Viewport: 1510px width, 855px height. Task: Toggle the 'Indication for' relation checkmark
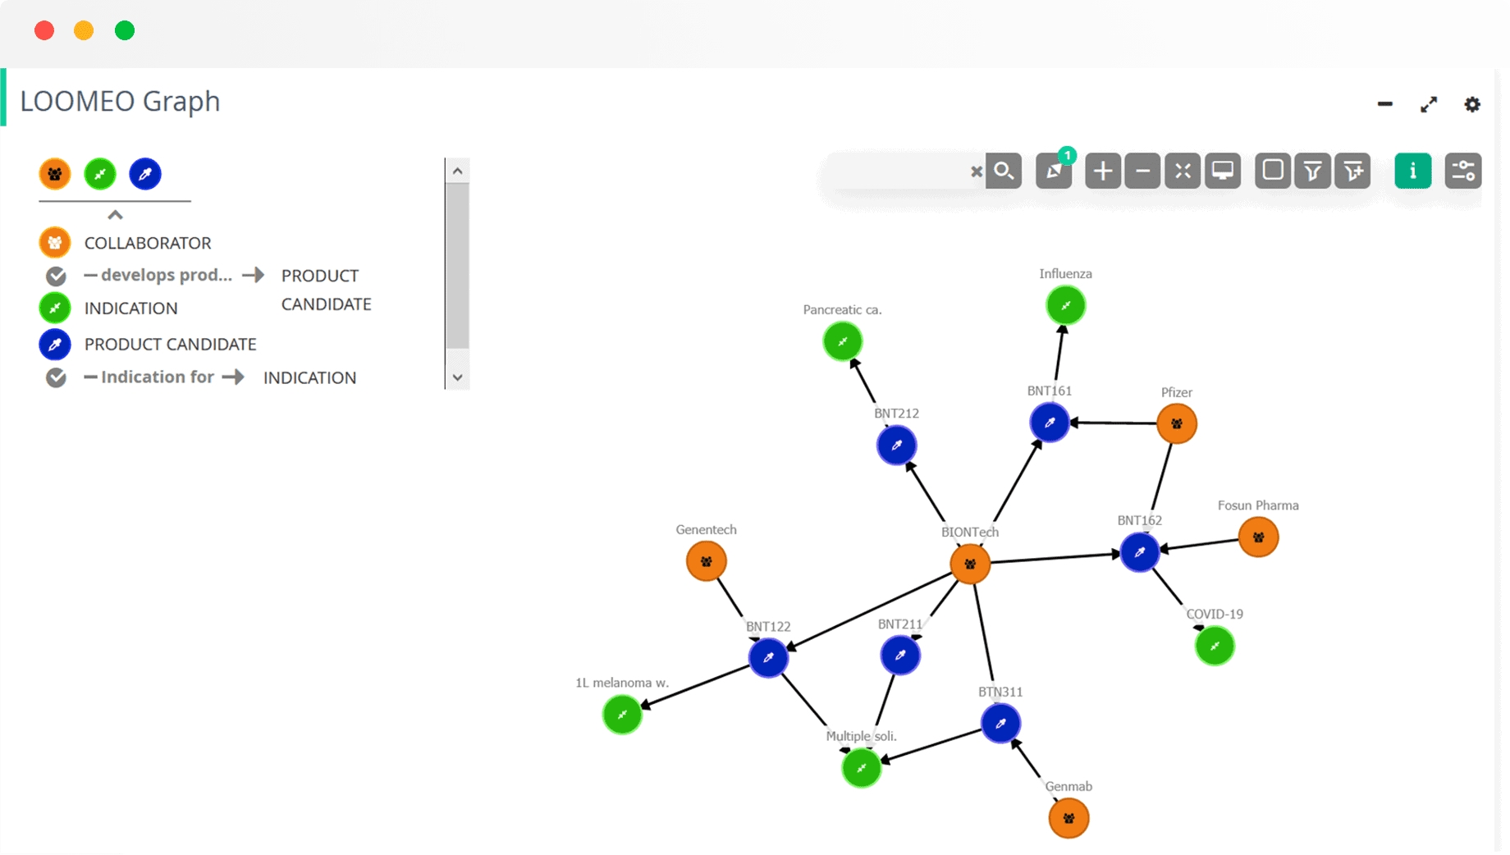pos(56,377)
